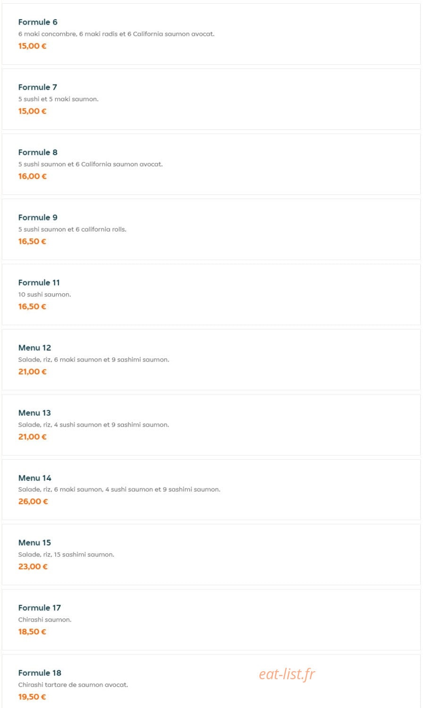Click the 18,50 € price for Formule 17
Screen dimensions: 423x708
(32, 632)
